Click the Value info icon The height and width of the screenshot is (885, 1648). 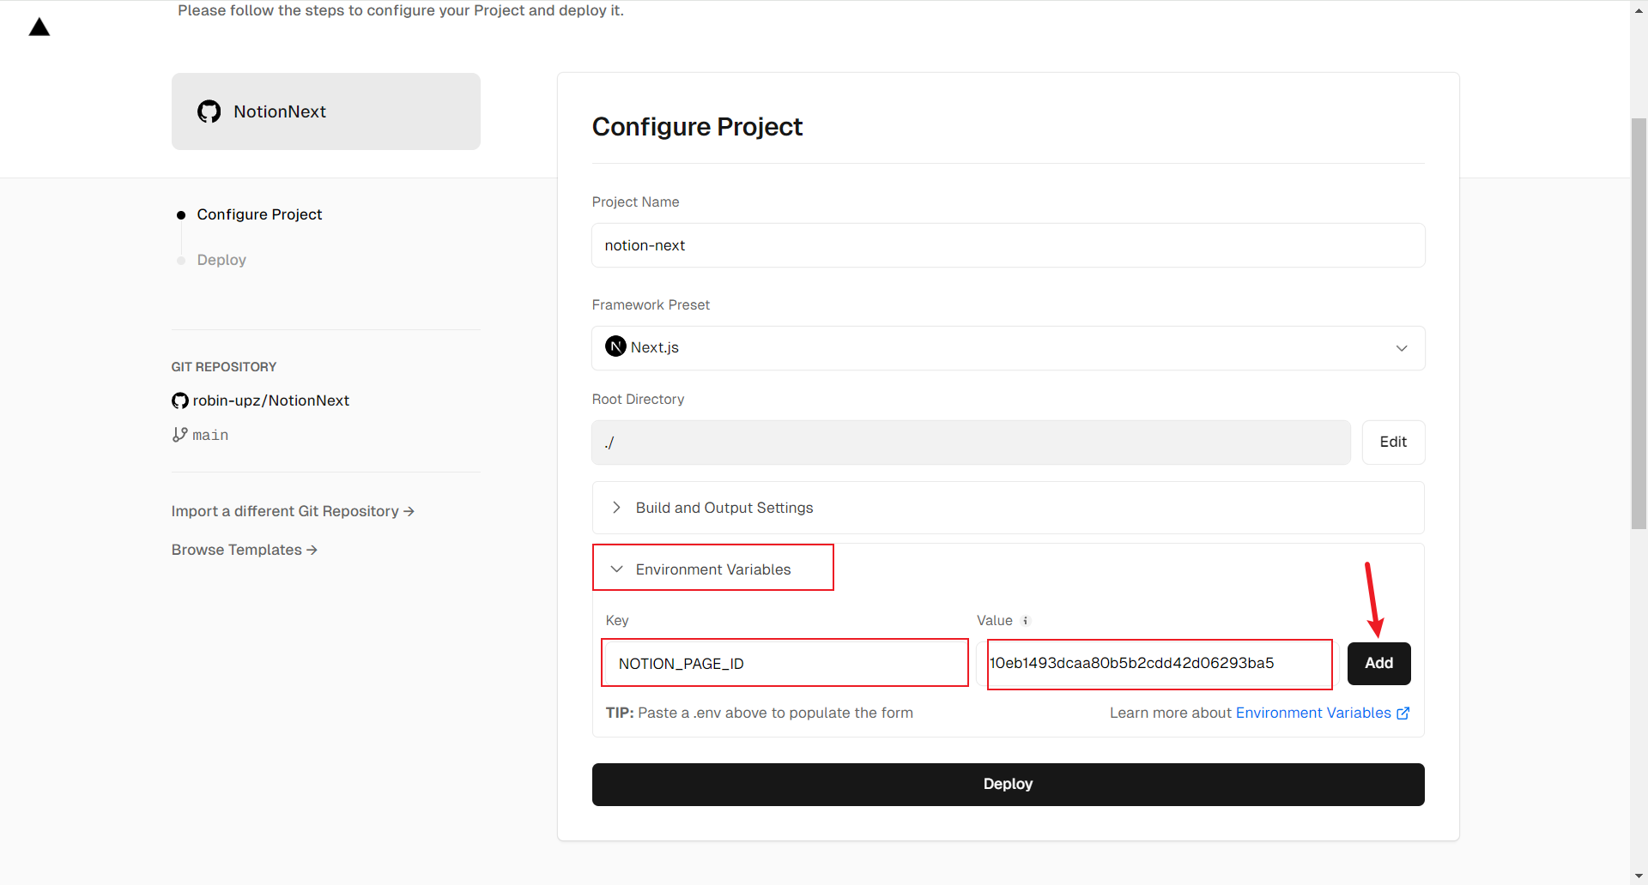1026,621
